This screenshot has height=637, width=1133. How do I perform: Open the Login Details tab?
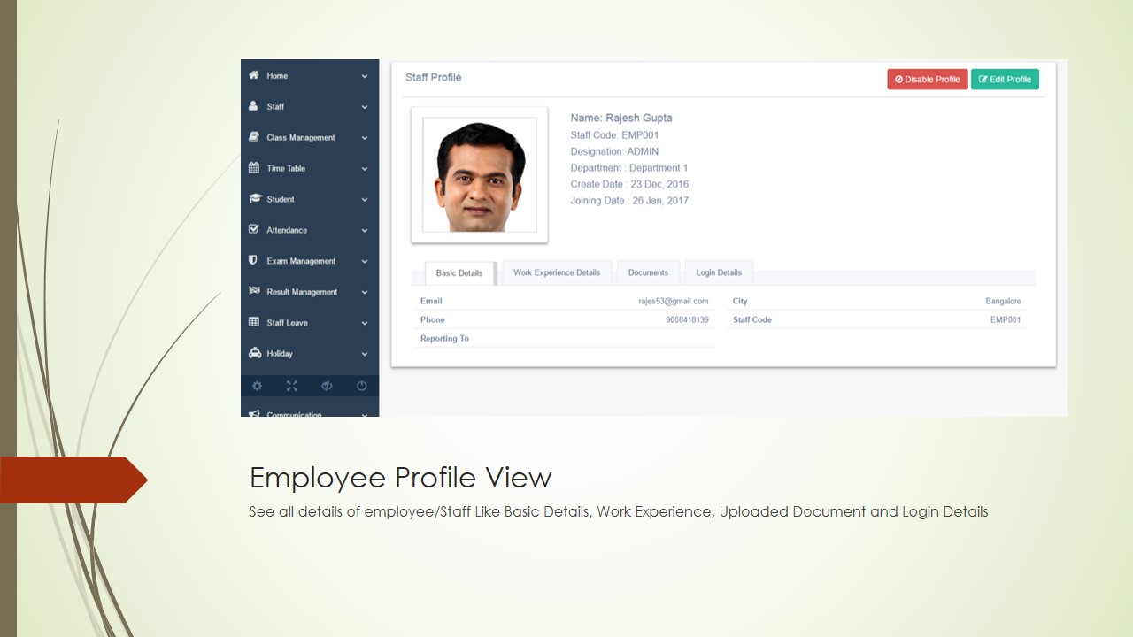[x=718, y=272]
